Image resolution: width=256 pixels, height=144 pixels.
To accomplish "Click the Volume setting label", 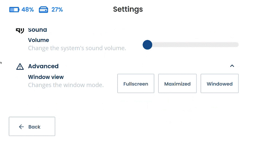I will pos(38,40).
